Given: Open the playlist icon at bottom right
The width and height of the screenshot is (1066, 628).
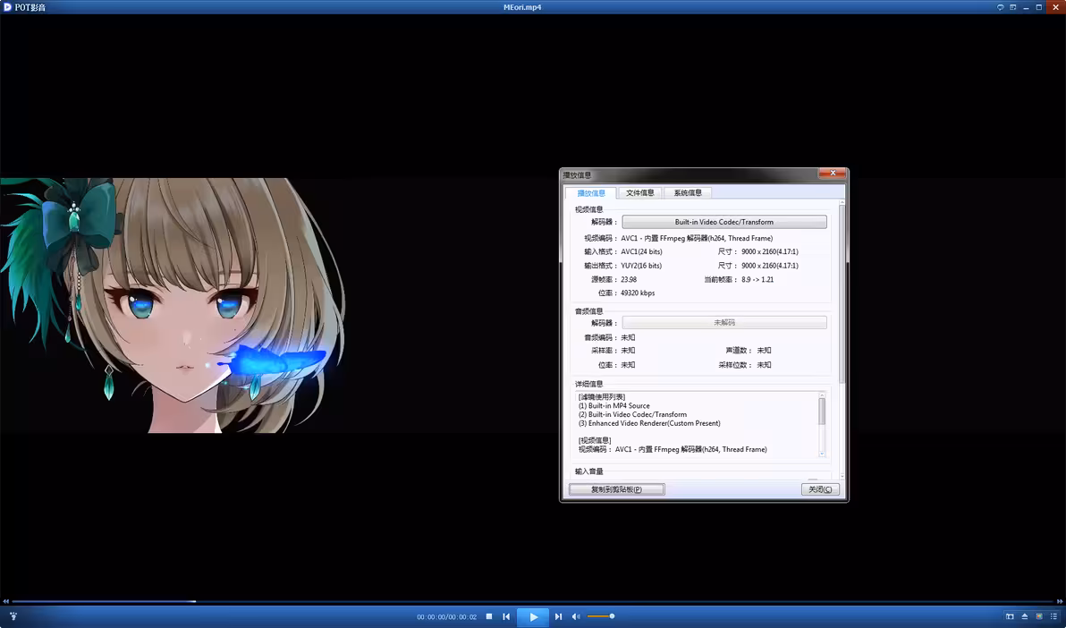Looking at the screenshot, I should click(1054, 616).
